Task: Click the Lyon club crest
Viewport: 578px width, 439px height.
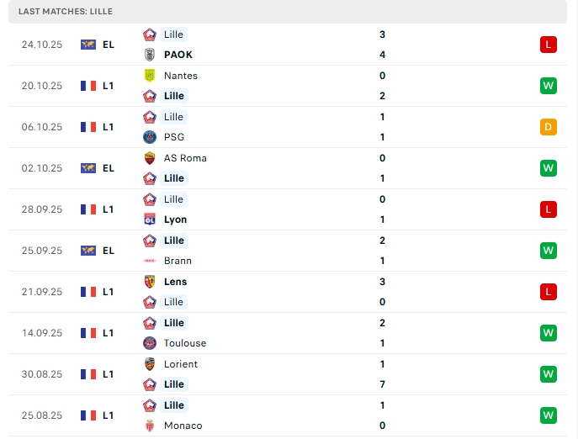Action: [150, 219]
